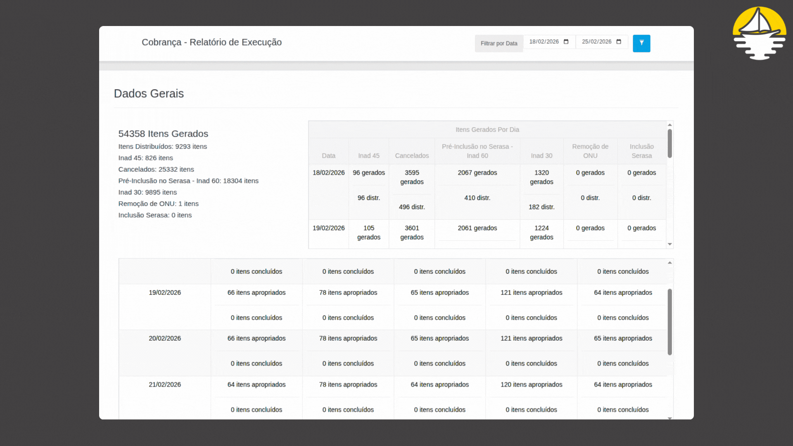Screen dimensions: 793x446
Task: Click the lower table's vertical scrollbar thumb
Action: pos(670,321)
